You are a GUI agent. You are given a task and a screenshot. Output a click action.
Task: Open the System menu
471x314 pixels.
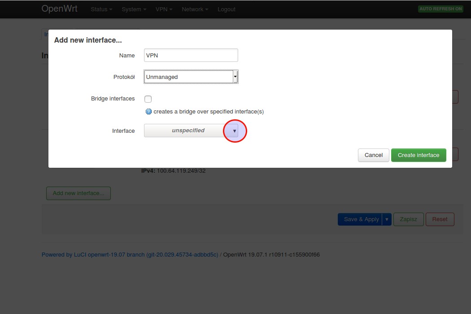click(x=134, y=9)
